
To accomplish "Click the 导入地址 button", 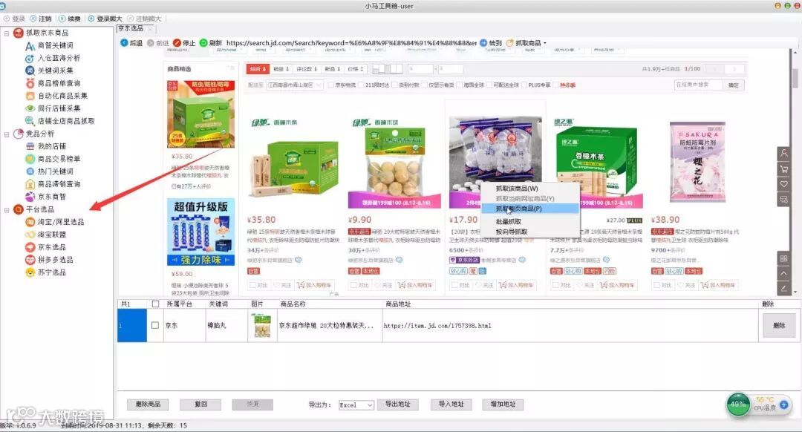I will (x=451, y=405).
